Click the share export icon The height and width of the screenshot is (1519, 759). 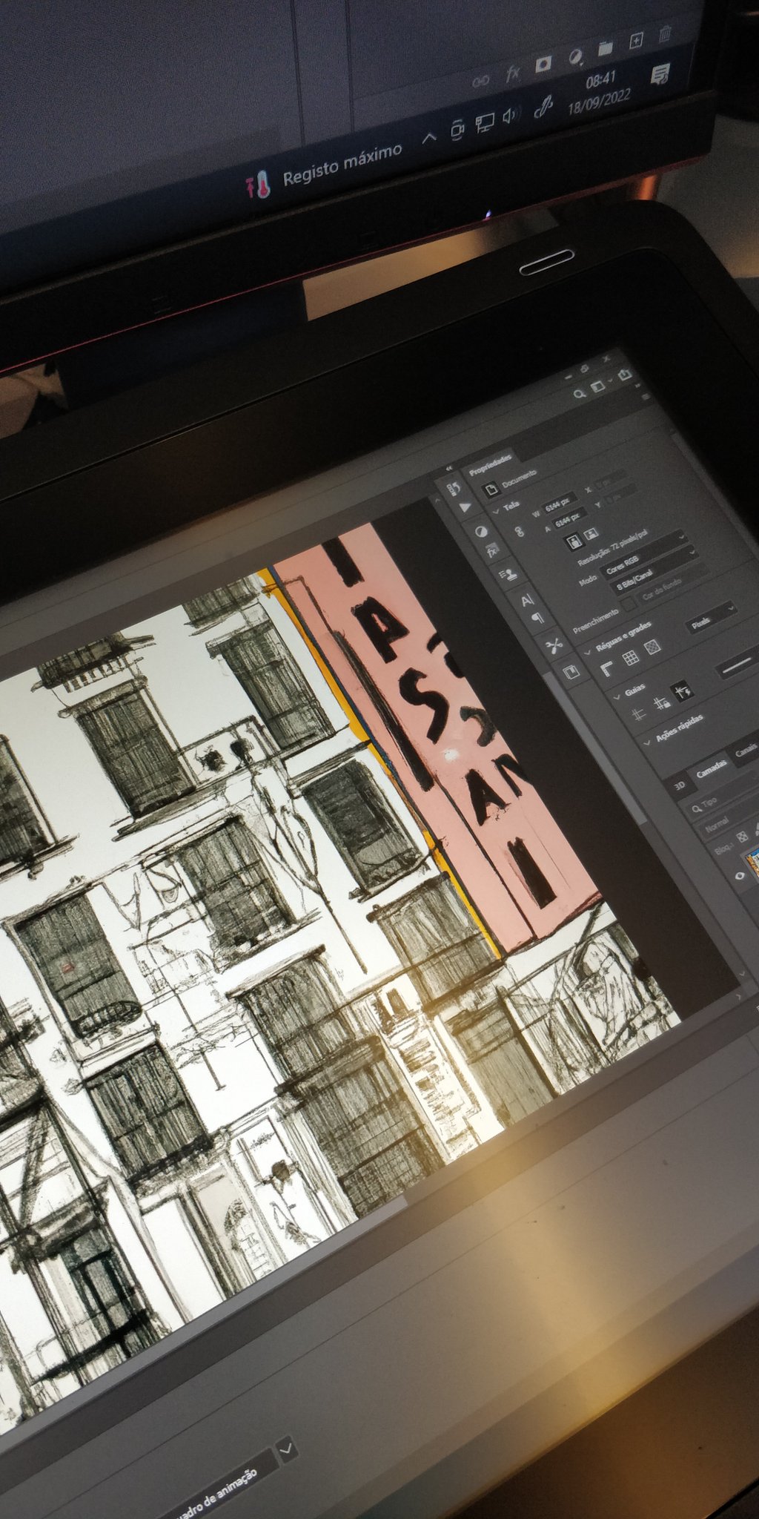coord(624,375)
